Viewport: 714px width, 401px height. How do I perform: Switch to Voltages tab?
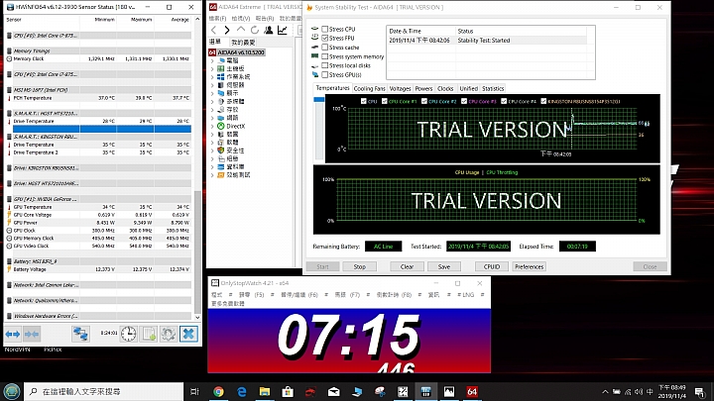tap(401, 89)
